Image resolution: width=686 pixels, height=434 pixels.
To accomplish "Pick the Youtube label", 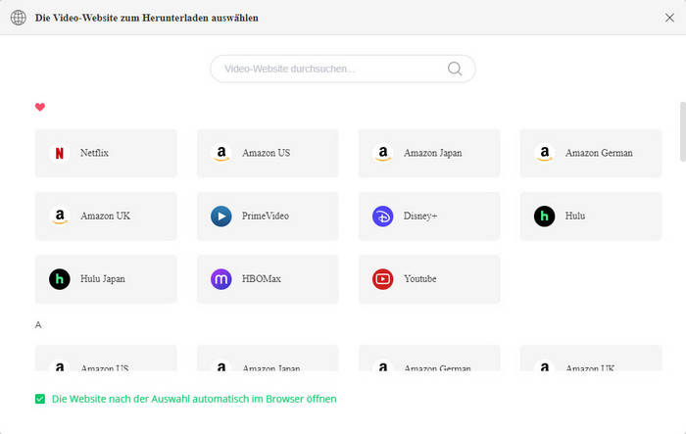I will pos(420,279).
